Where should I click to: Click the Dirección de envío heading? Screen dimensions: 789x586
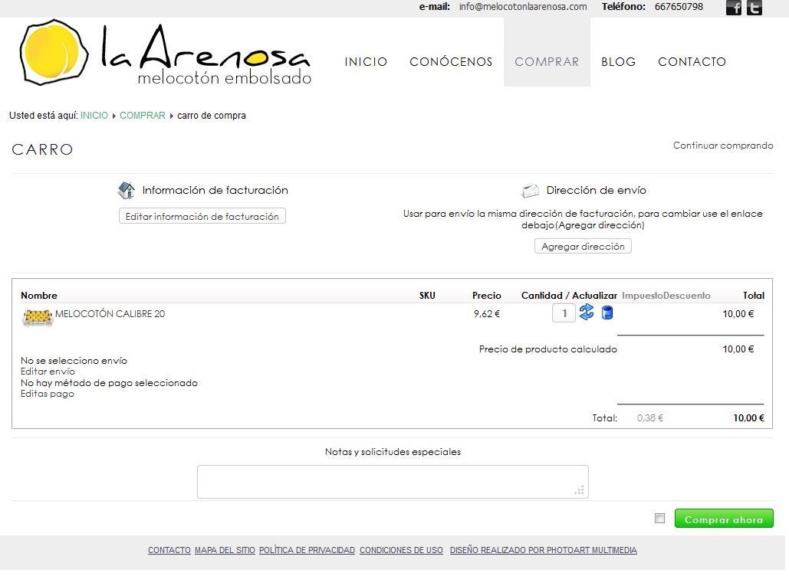pyautogui.click(x=597, y=190)
